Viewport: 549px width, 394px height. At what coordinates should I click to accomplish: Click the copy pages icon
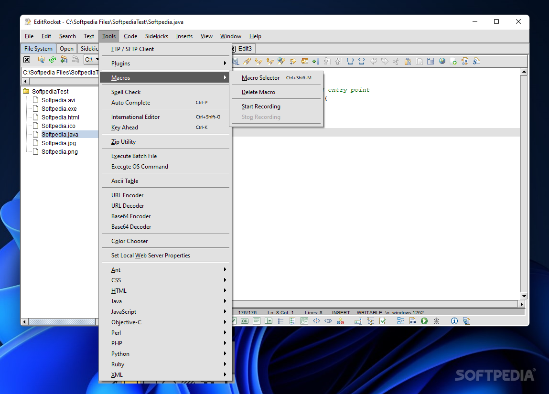419,62
